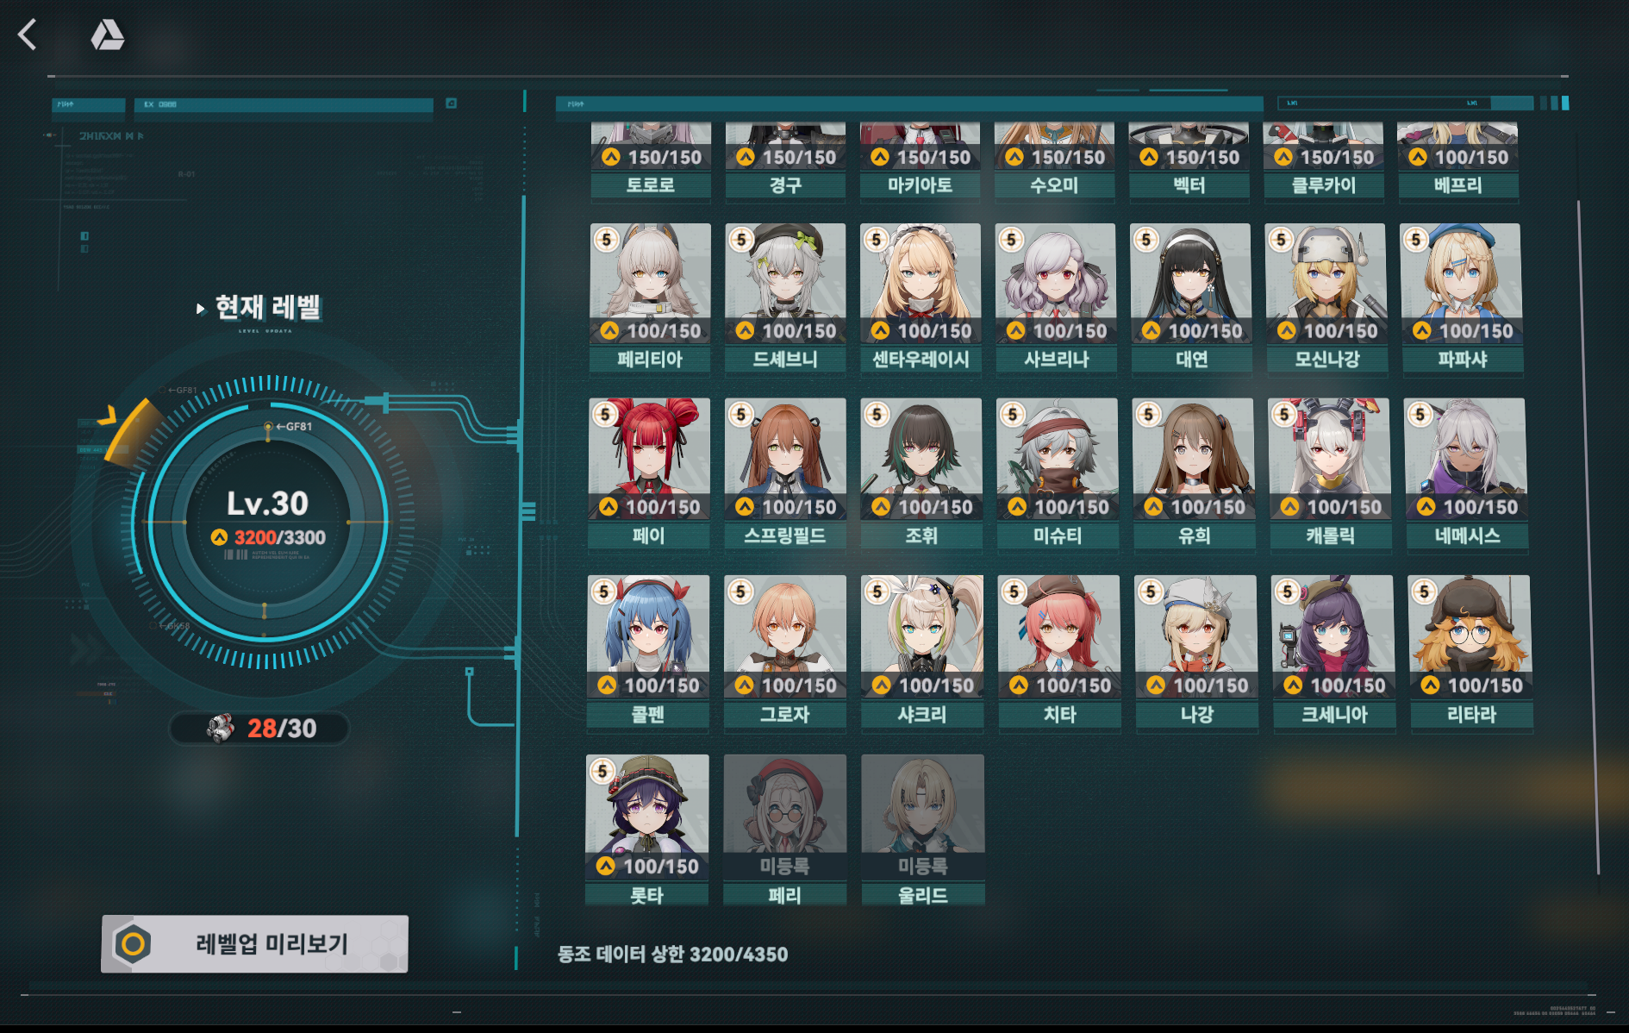Open the 네메시스 character card
This screenshot has height=1033, width=1629.
1465,474
